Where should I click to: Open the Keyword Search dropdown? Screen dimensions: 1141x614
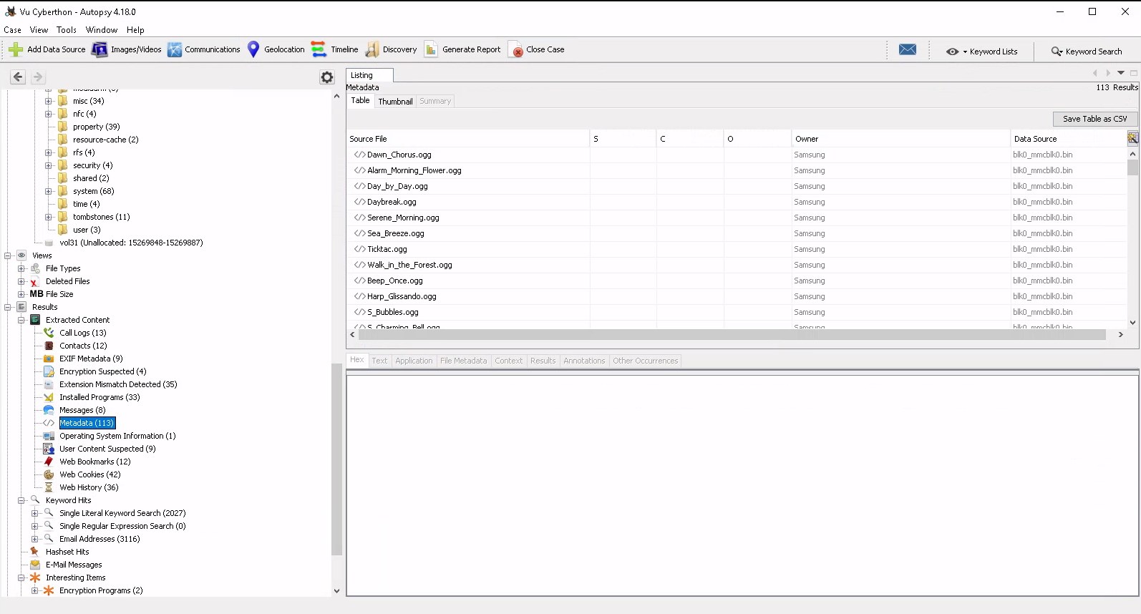click(x=1086, y=52)
